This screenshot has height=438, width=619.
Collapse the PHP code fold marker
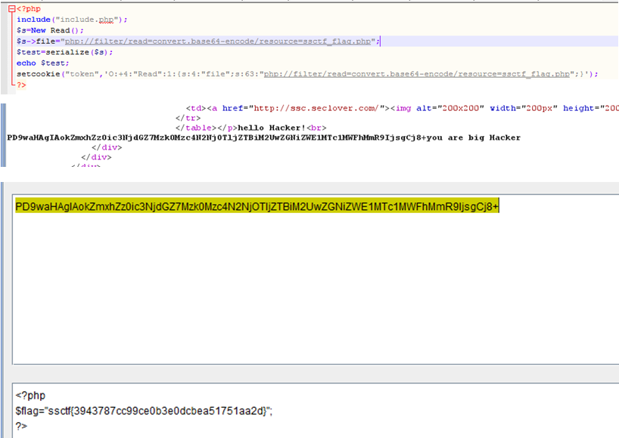coord(11,8)
